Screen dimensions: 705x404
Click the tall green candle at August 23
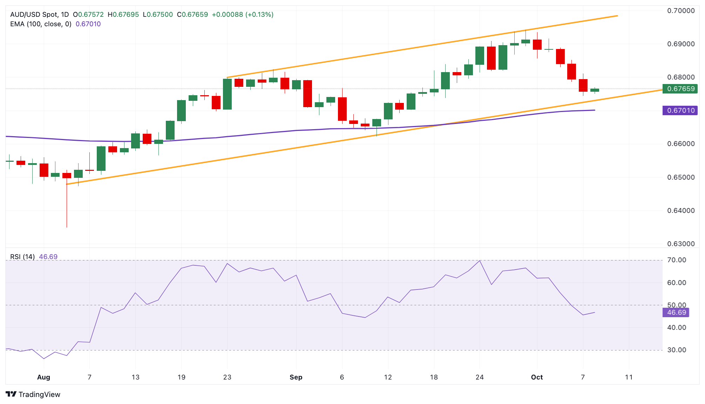(x=227, y=94)
